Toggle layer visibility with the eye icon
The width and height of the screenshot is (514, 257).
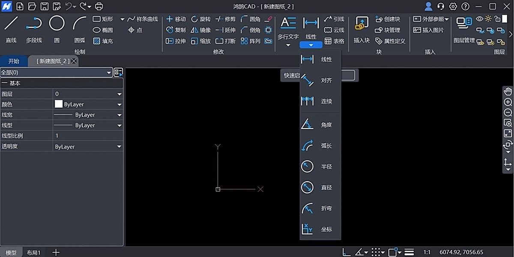(x=480, y=19)
